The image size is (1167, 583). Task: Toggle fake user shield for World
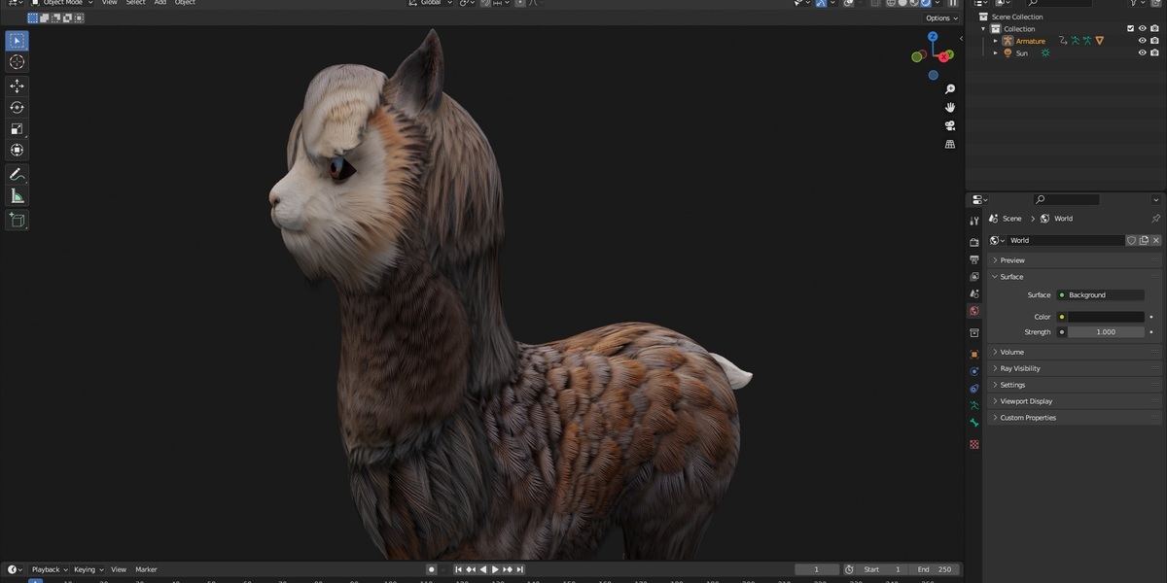1132,240
